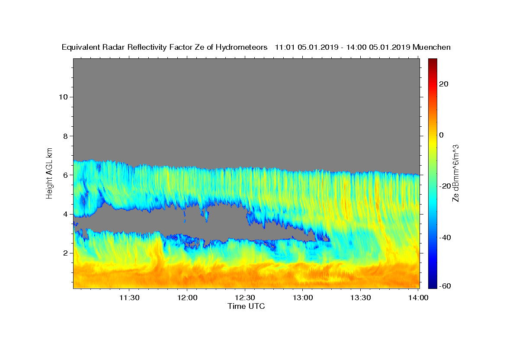Click the '14:00' time tick label
This screenshot has width=519, height=346.
(418, 298)
